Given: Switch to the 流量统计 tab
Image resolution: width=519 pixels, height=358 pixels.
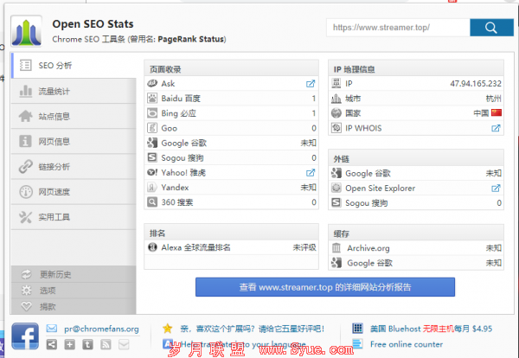Looking at the screenshot, I should coord(74,91).
